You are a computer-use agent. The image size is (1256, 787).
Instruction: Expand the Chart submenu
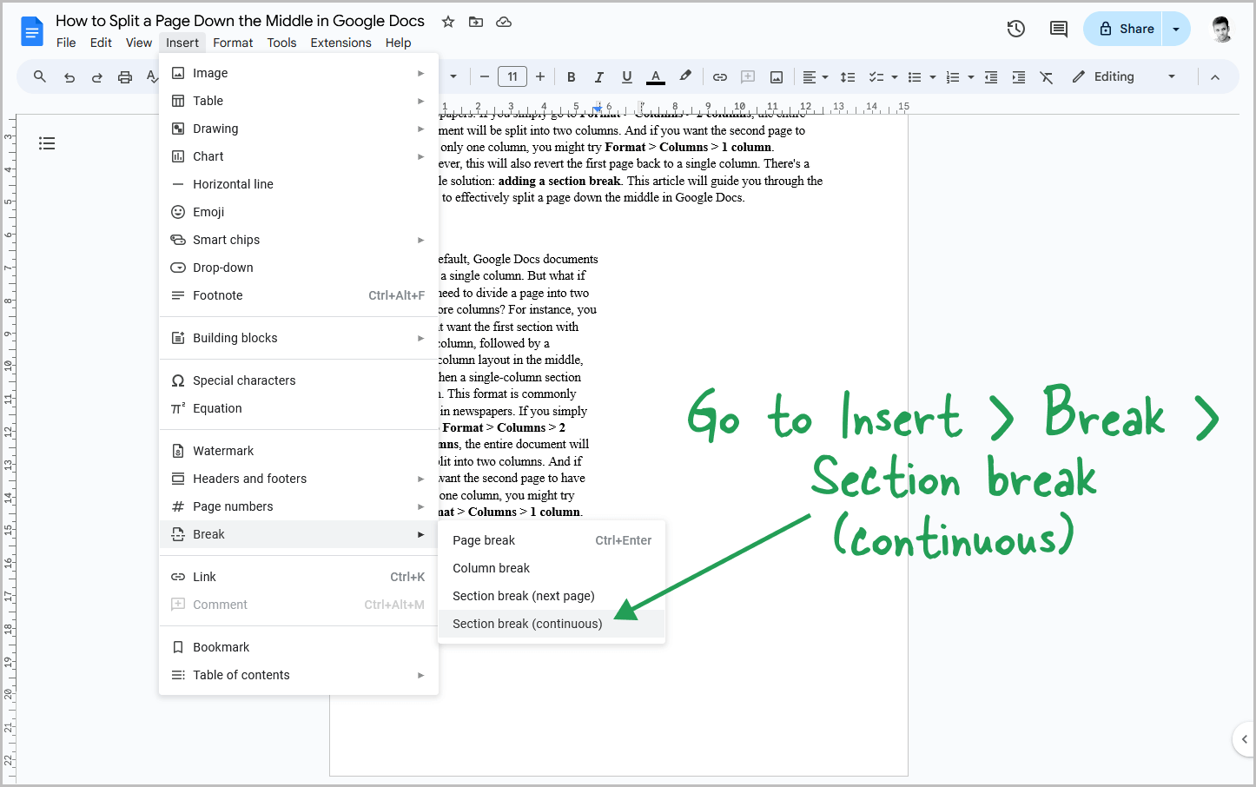click(x=299, y=156)
